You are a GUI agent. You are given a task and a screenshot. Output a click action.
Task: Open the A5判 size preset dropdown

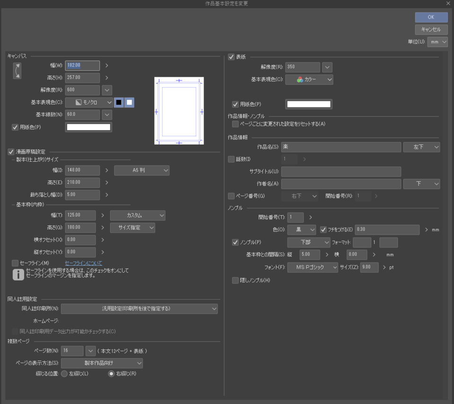[x=141, y=170]
